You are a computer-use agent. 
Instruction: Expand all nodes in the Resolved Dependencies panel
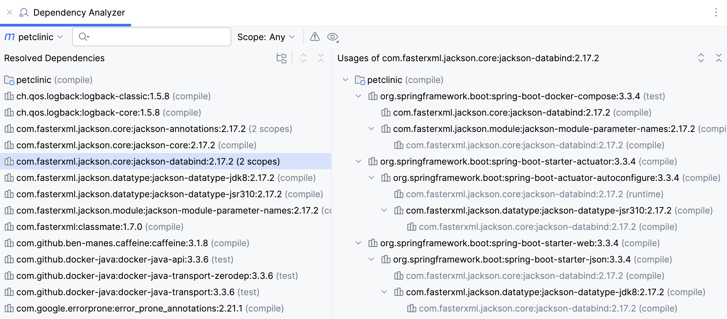303,58
